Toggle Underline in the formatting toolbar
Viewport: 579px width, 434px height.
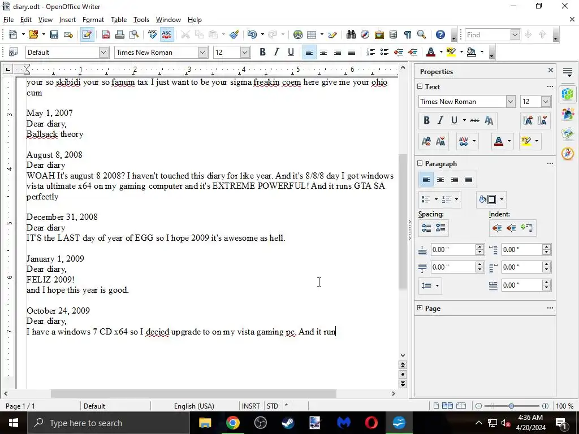click(291, 53)
